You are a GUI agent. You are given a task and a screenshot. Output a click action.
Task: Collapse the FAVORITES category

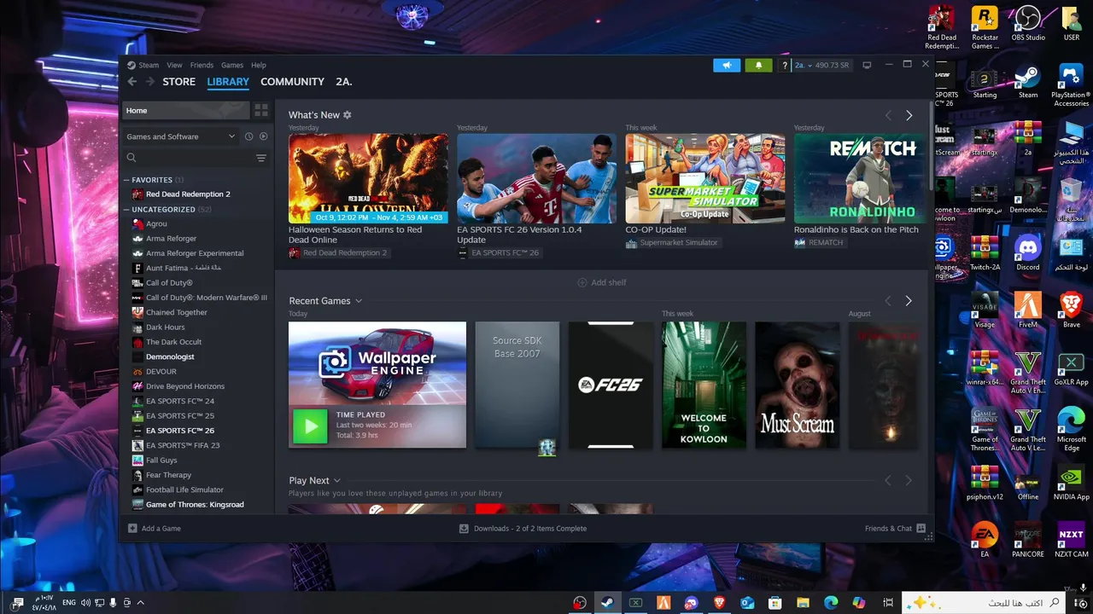click(126, 180)
